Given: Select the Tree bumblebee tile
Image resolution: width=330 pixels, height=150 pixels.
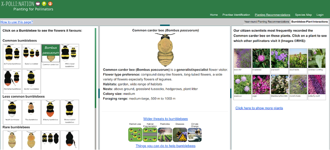Looking at the screenshot, I should point(31,112).
